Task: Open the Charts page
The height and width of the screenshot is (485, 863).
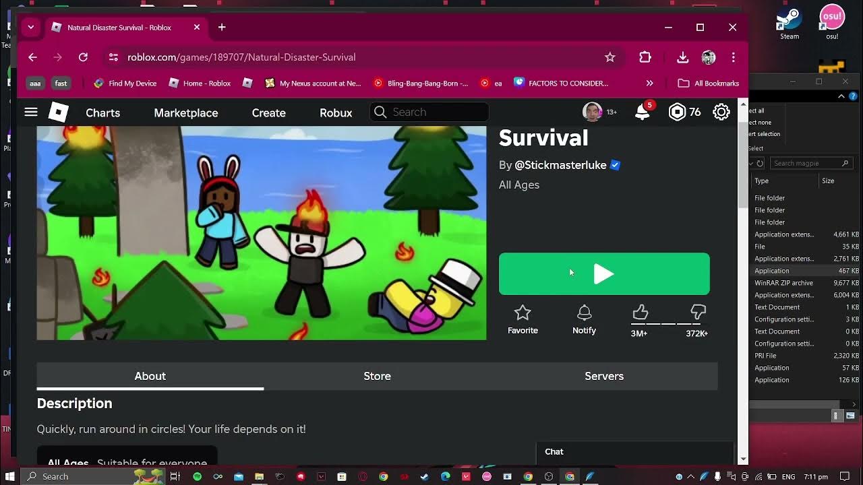Action: (x=102, y=112)
